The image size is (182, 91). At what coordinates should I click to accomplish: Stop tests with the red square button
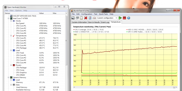[124, 18]
